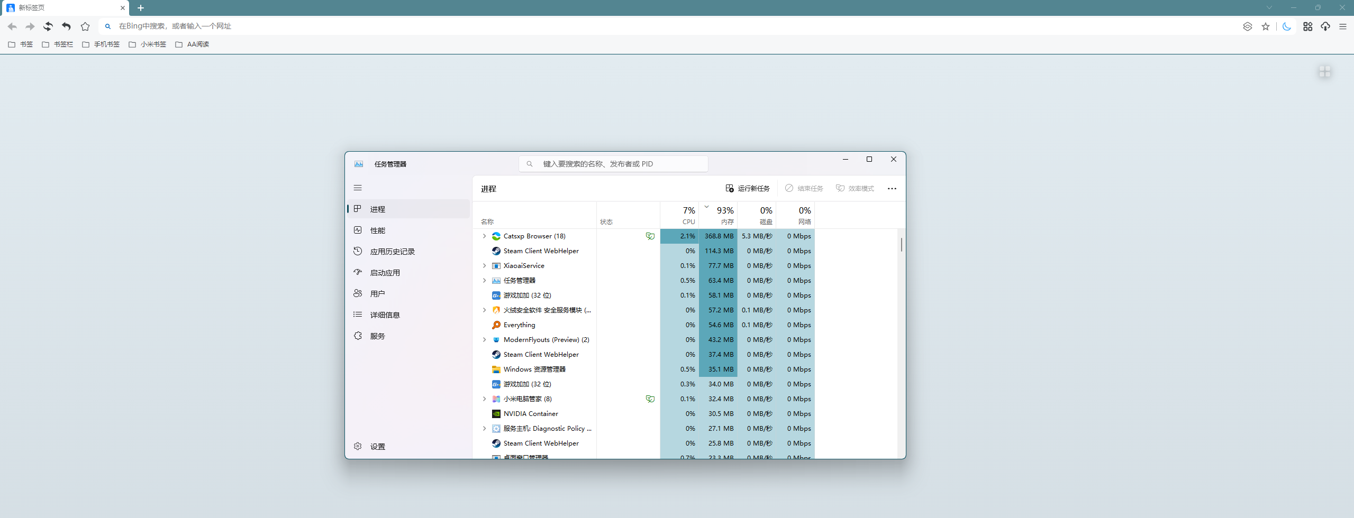Switch to the 性能 performance tab

point(377,230)
